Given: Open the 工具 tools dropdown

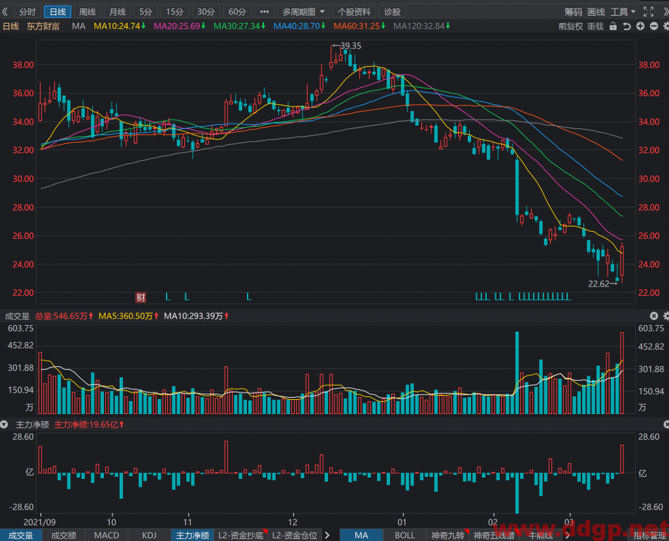Looking at the screenshot, I should (x=623, y=12).
